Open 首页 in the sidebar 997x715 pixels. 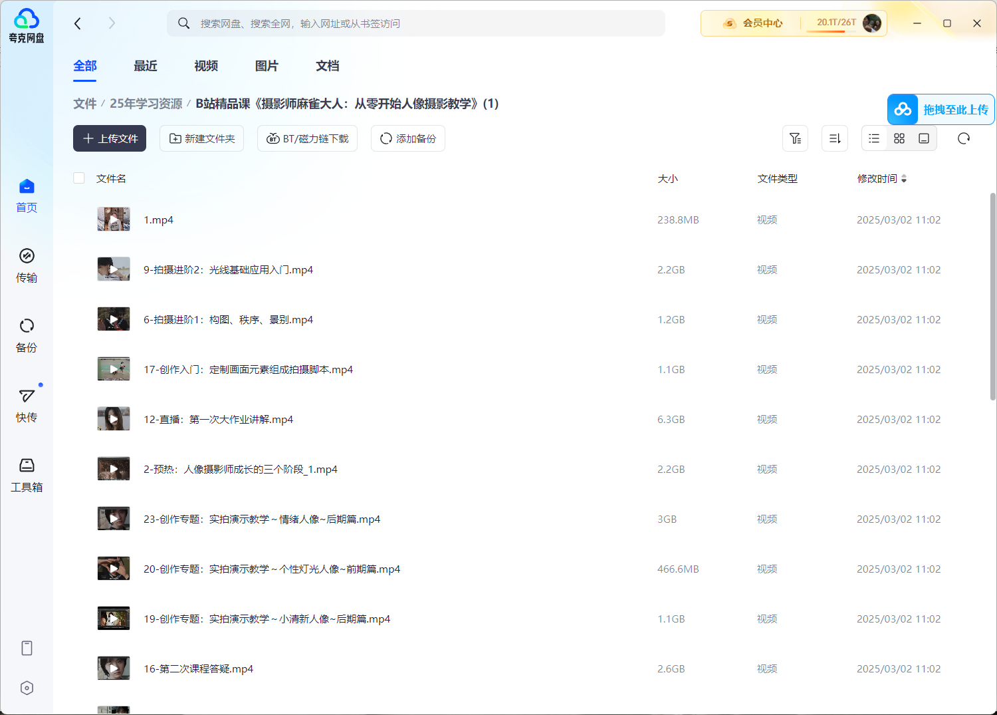coord(27,196)
